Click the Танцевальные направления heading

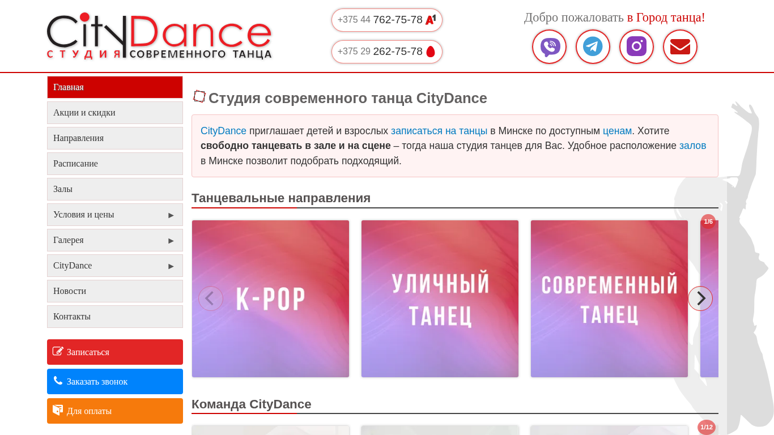coord(281,198)
